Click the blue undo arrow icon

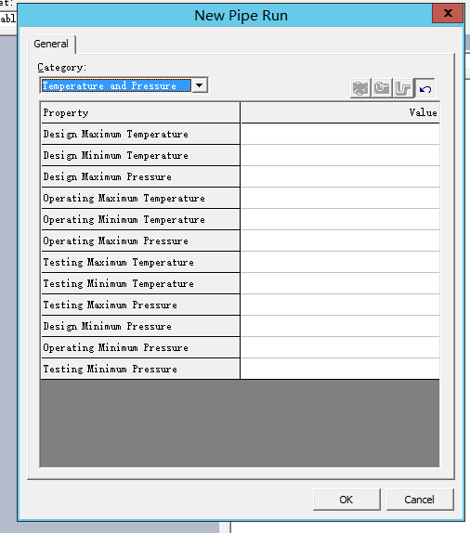(424, 88)
